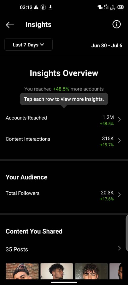Open the Total Followers chevron arrow
The height and width of the screenshot is (285, 128).
tap(119, 195)
